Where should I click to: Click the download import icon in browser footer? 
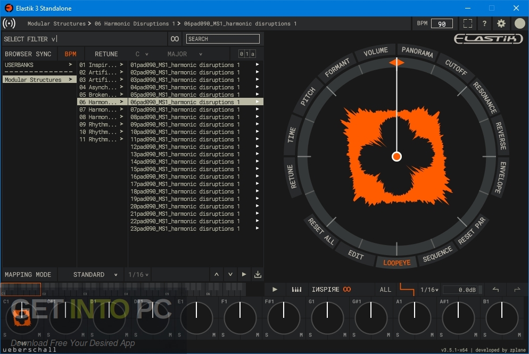(258, 274)
